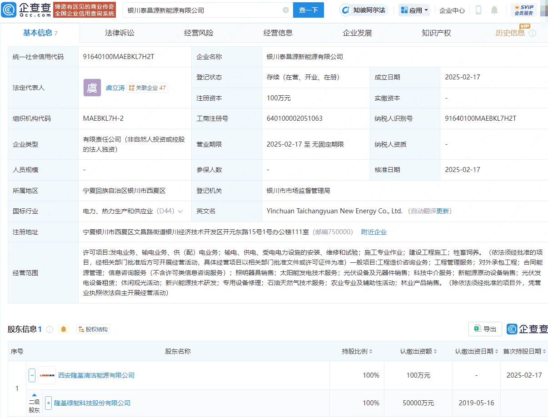
Task: Click the notification bell icon in the header
Action: click(495, 10)
